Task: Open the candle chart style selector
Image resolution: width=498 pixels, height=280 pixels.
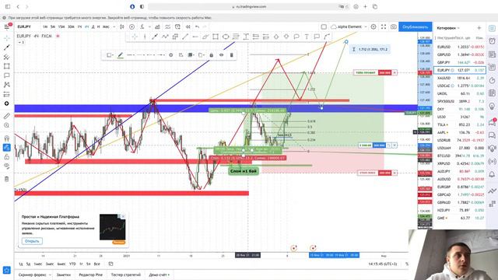Action: click(x=122, y=27)
